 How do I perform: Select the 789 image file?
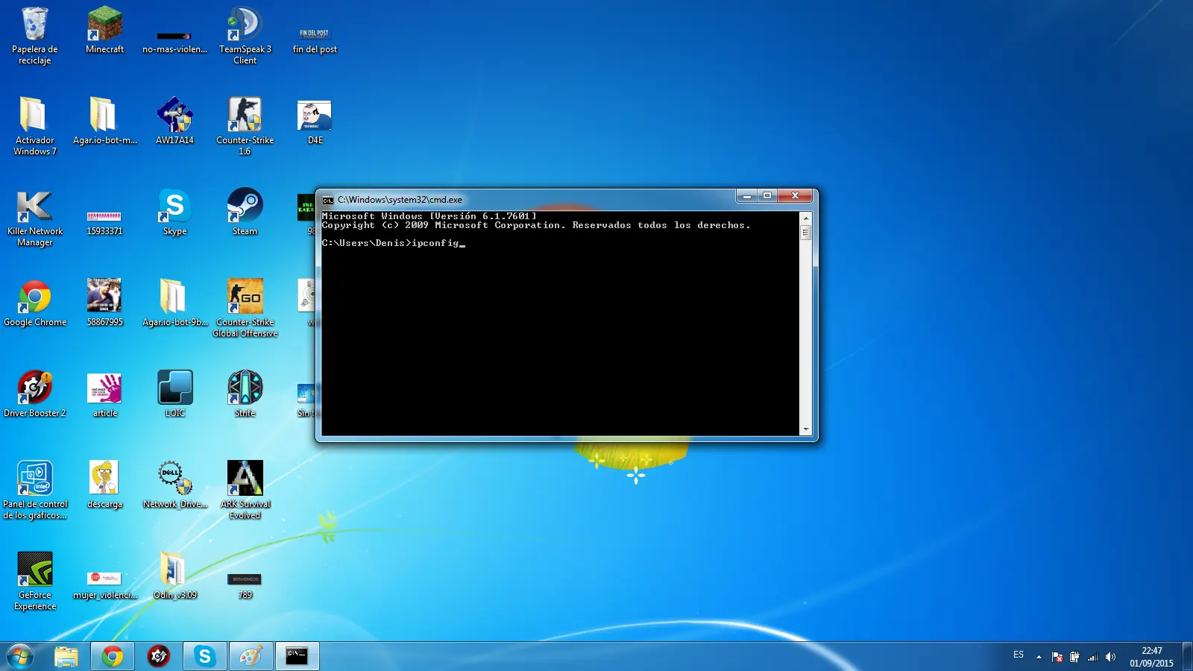245,586
